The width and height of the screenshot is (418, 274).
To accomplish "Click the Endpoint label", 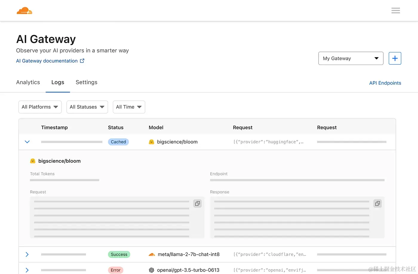I will pos(219,174).
